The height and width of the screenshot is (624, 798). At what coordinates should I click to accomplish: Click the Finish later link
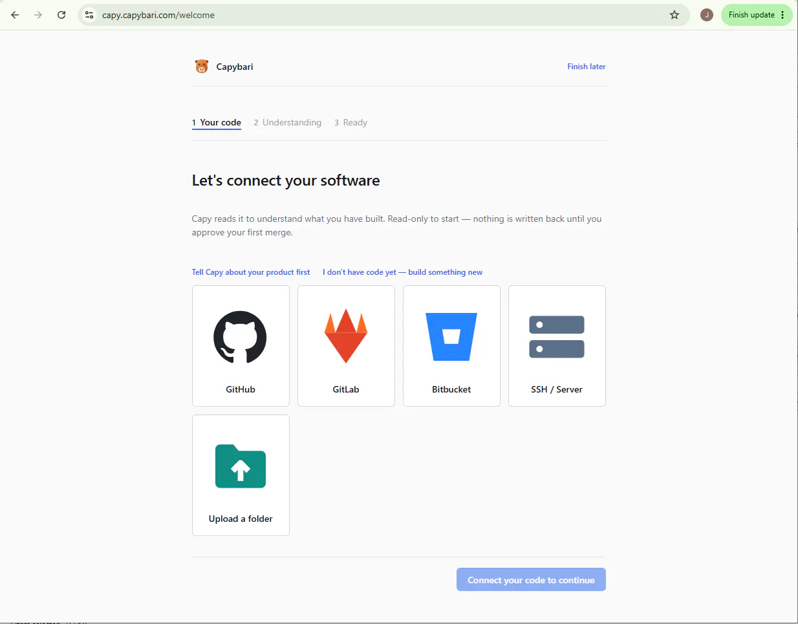[587, 67]
